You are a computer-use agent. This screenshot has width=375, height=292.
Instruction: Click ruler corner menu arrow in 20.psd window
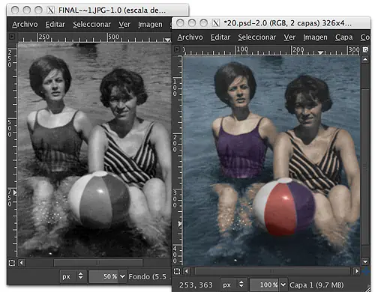(177, 49)
